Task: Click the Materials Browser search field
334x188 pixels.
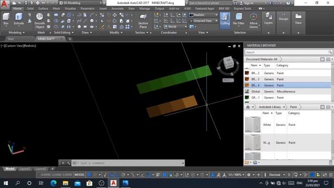Action: [x=289, y=52]
